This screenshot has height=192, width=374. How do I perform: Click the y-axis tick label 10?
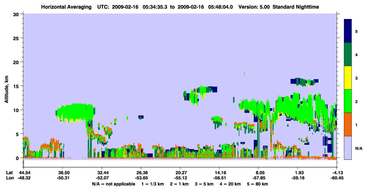17,110
